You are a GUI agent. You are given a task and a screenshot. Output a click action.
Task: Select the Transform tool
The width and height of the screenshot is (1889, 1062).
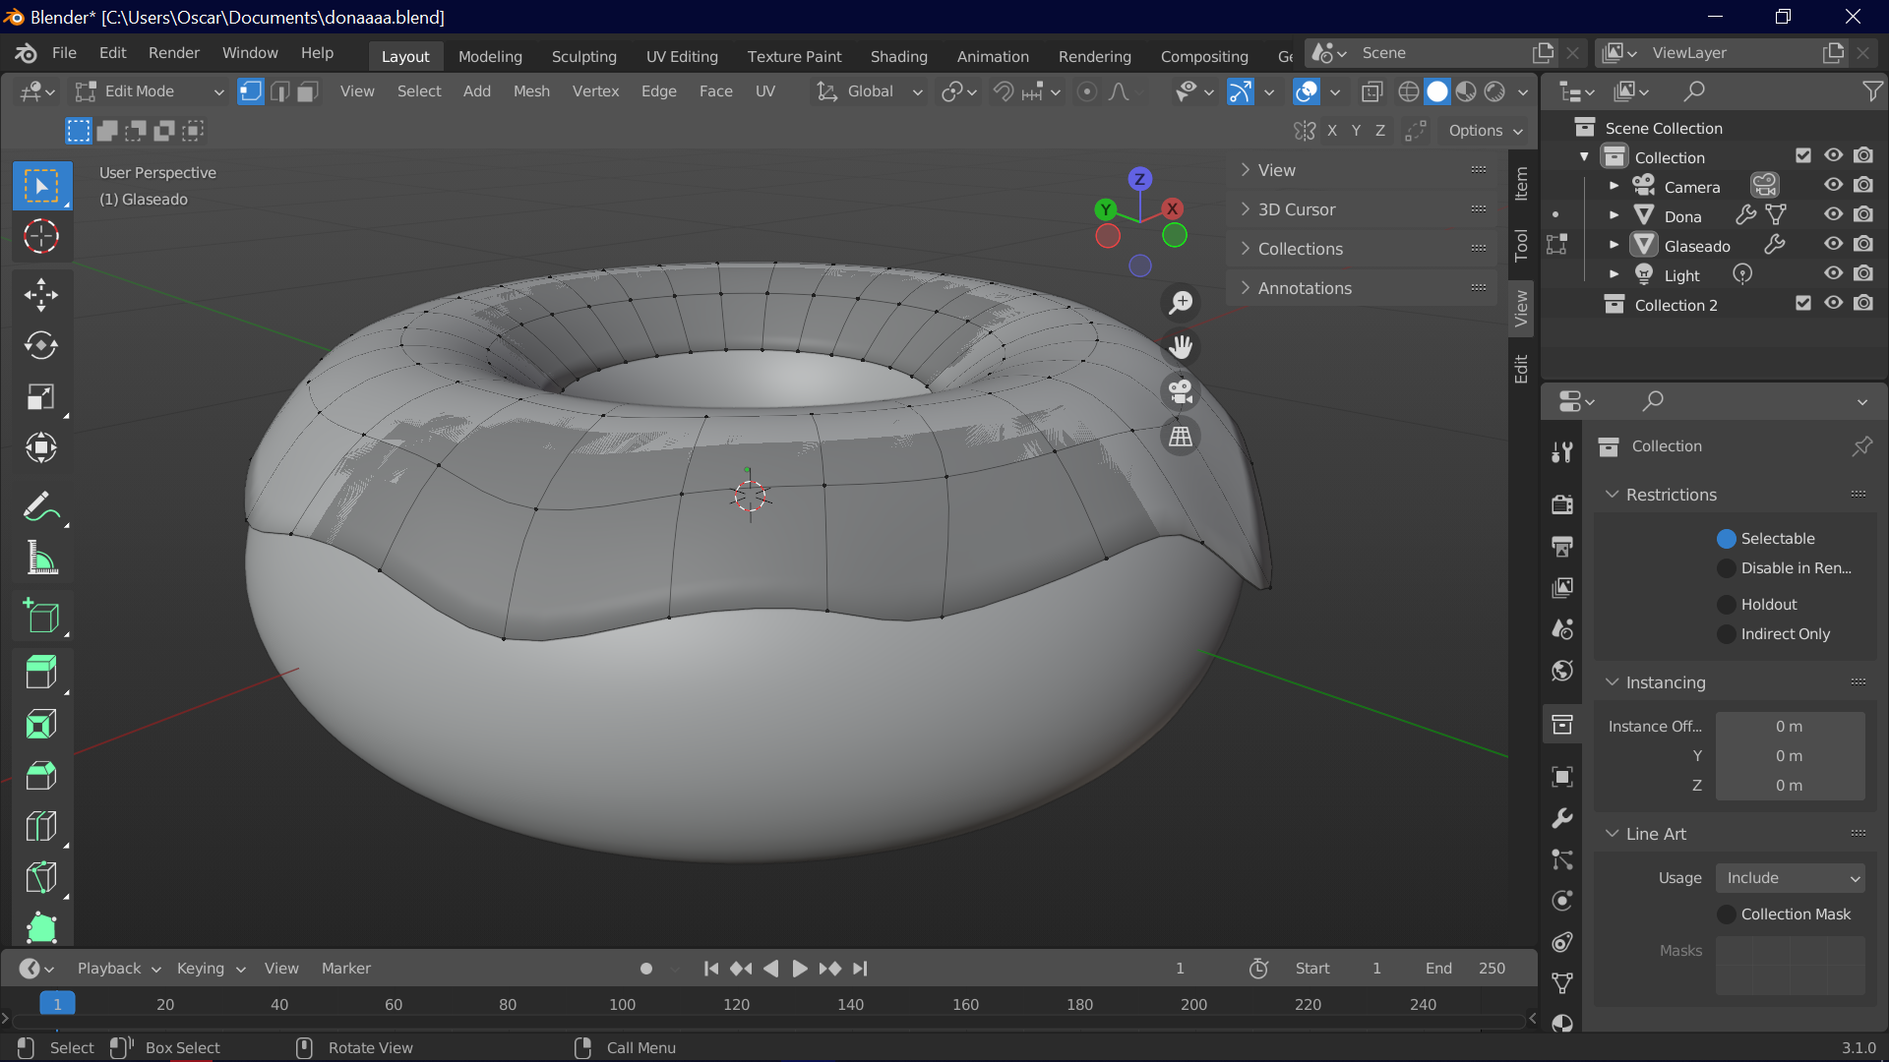click(41, 448)
